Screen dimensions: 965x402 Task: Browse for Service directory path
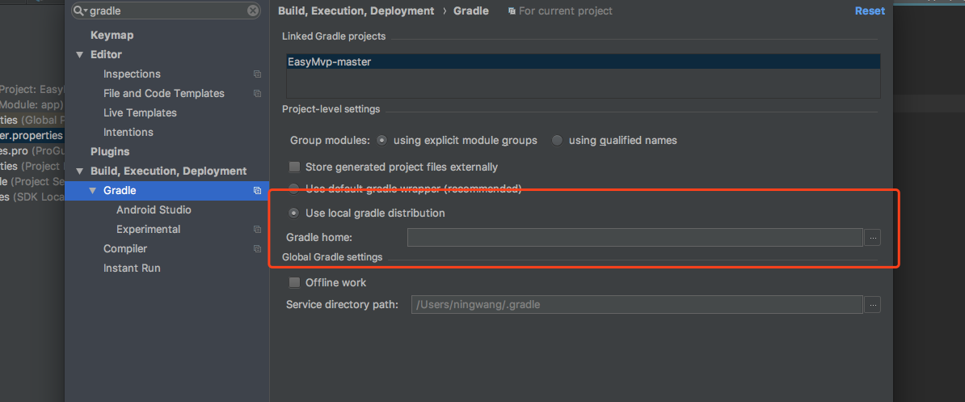coord(873,304)
